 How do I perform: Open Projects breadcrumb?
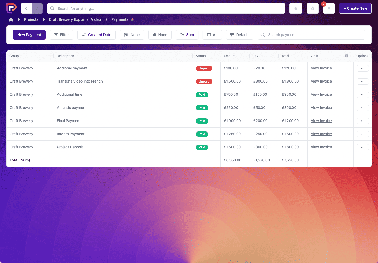click(31, 19)
